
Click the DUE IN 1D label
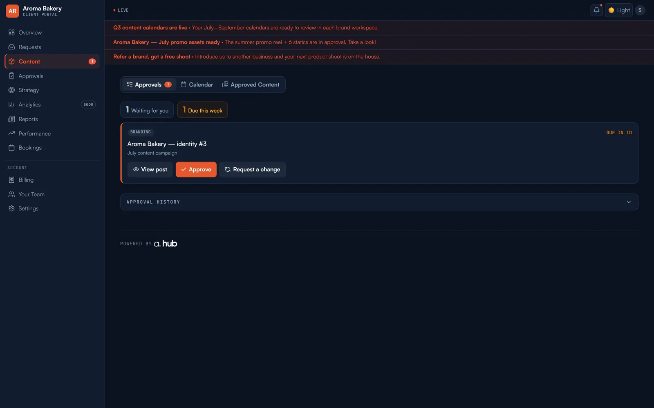point(619,133)
